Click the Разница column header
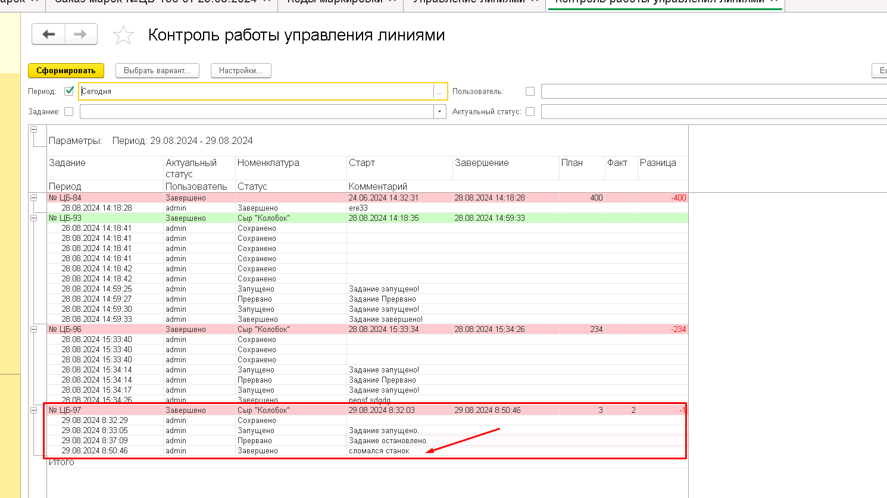The height and width of the screenshot is (498, 887). 658,162
